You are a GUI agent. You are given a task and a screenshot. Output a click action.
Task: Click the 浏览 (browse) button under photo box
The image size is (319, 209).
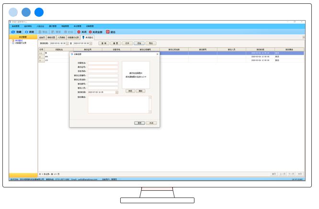130,91
